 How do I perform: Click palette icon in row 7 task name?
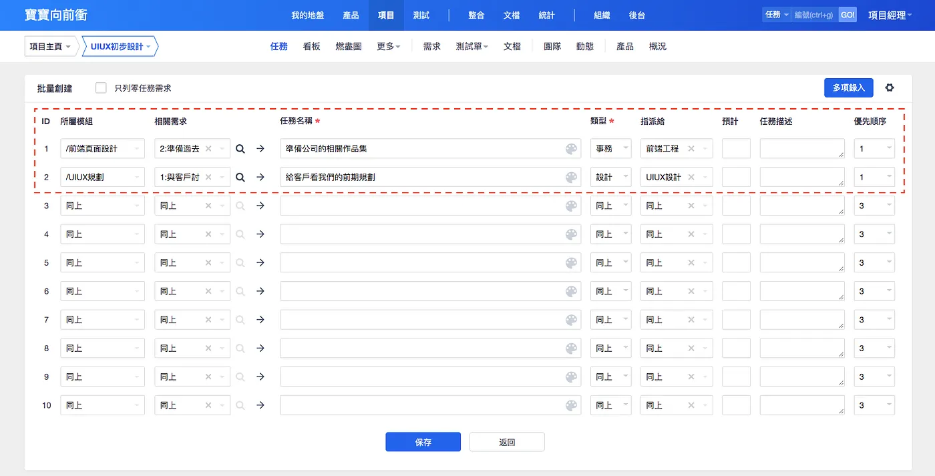[571, 320]
